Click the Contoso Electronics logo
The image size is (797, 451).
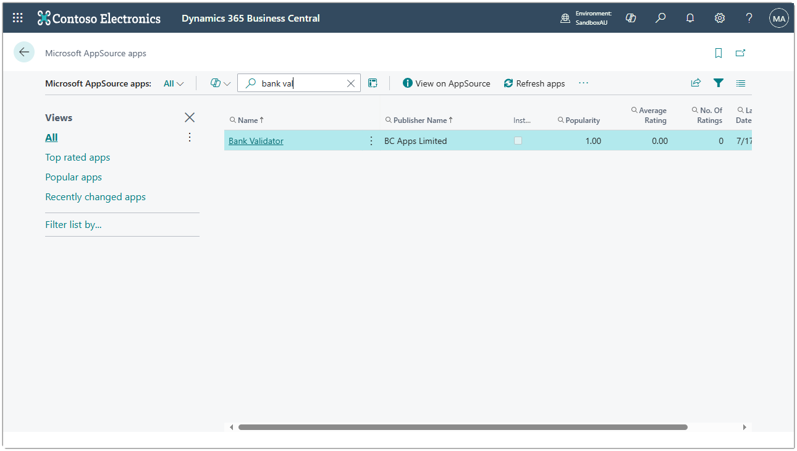point(99,18)
